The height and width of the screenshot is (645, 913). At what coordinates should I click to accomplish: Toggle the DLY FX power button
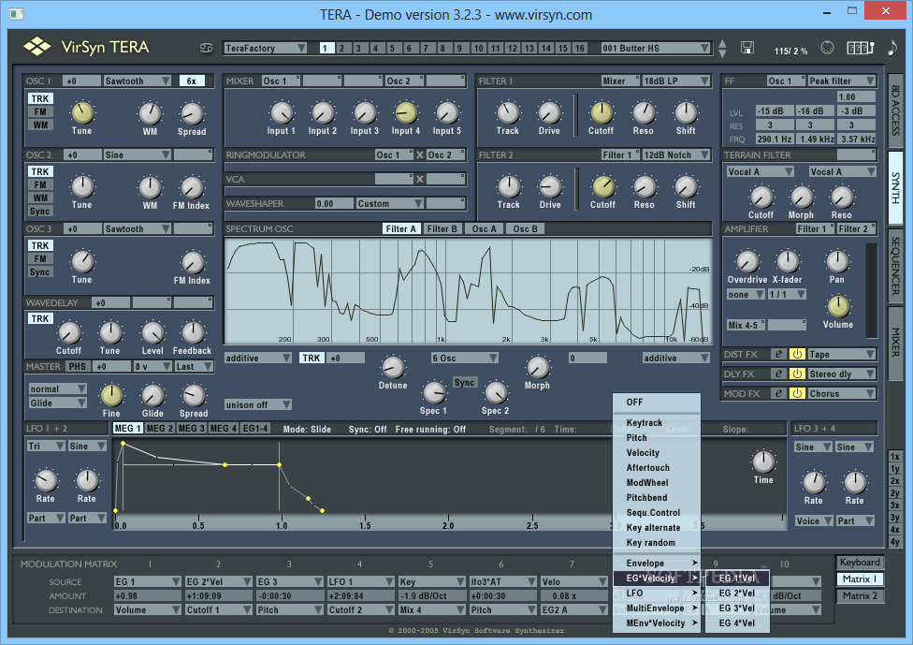pyautogui.click(x=797, y=374)
